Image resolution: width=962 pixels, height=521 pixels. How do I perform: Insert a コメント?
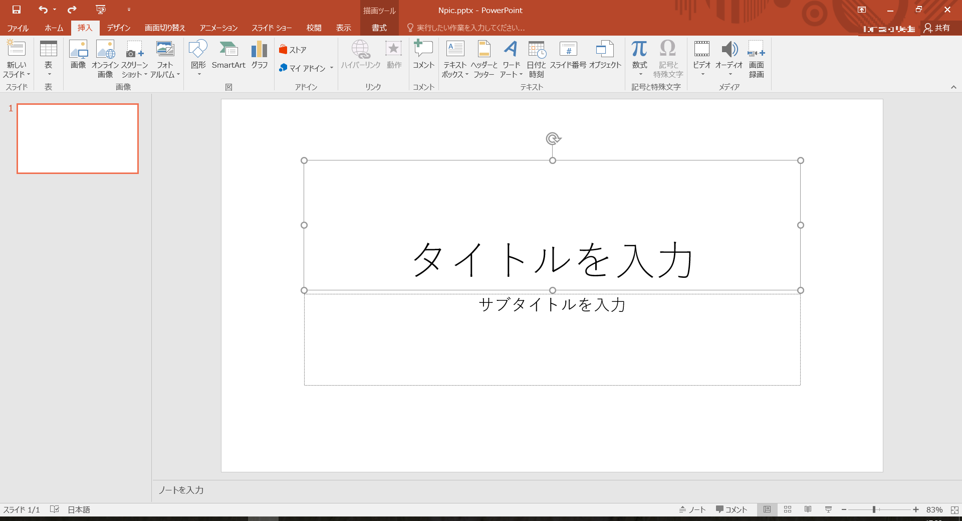click(423, 55)
